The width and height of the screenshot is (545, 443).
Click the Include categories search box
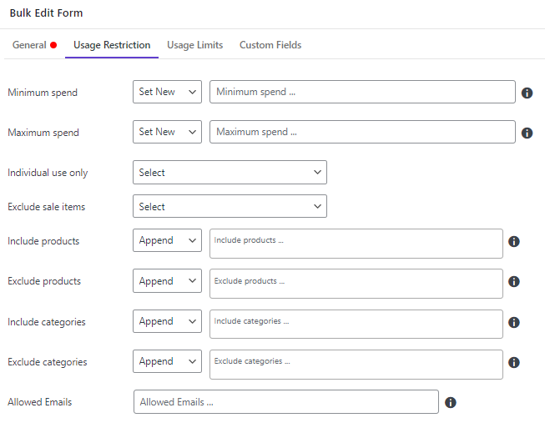tap(356, 324)
